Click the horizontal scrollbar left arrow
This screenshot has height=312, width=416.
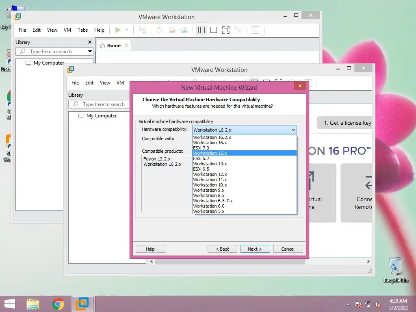pos(152,261)
